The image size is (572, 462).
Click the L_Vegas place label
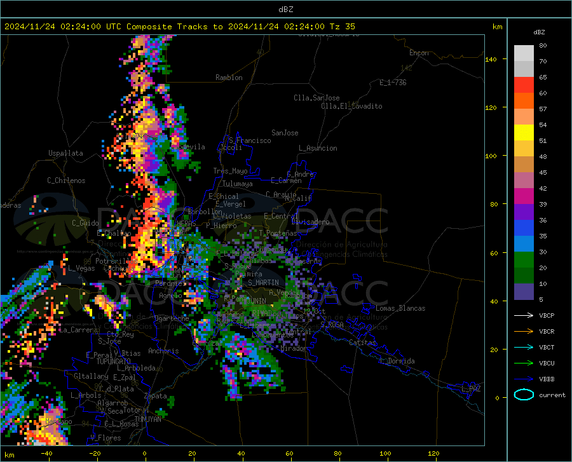click(x=81, y=268)
